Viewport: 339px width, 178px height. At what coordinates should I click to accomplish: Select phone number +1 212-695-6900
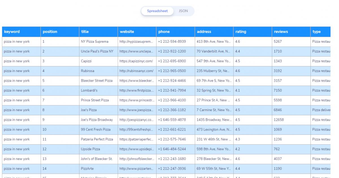coord(175,61)
